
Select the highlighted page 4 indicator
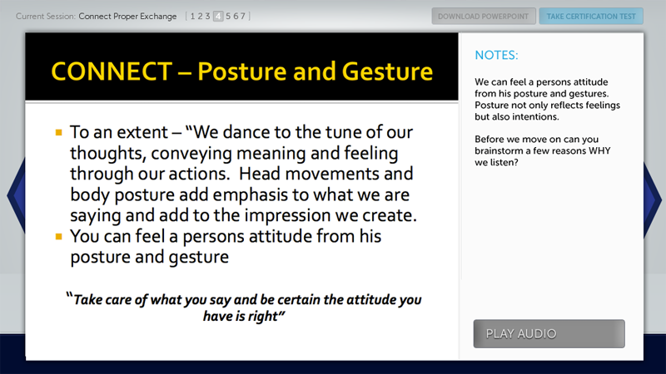coord(217,16)
